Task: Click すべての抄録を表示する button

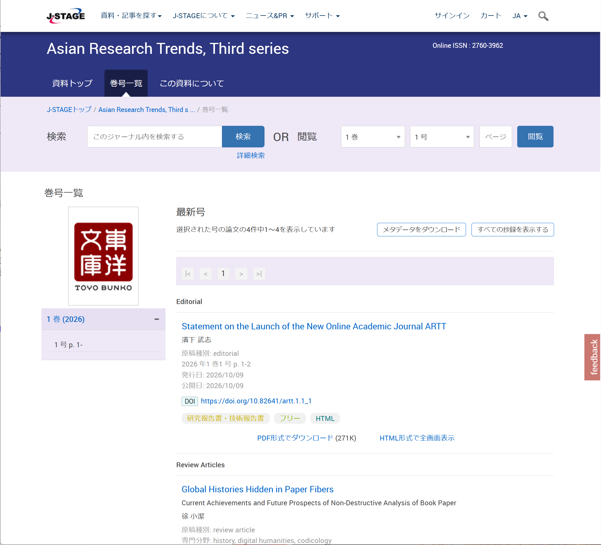Action: point(513,229)
